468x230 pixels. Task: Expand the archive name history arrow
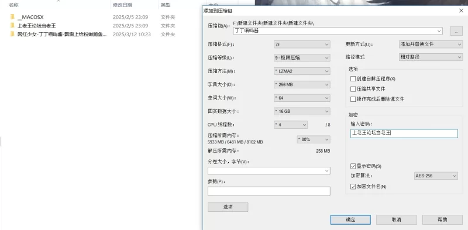[x=439, y=30]
